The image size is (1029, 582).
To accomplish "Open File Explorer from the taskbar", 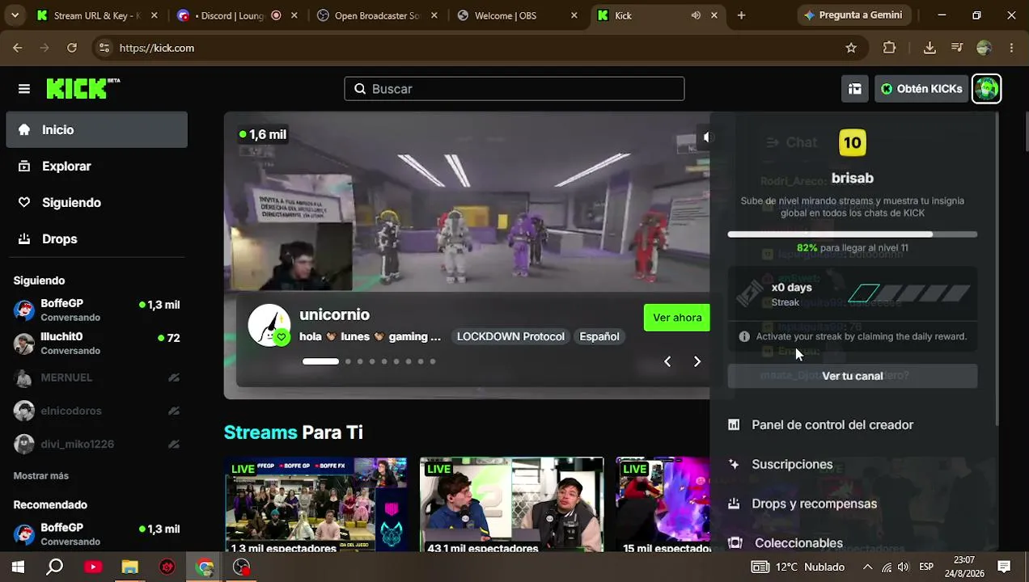I will [x=130, y=567].
